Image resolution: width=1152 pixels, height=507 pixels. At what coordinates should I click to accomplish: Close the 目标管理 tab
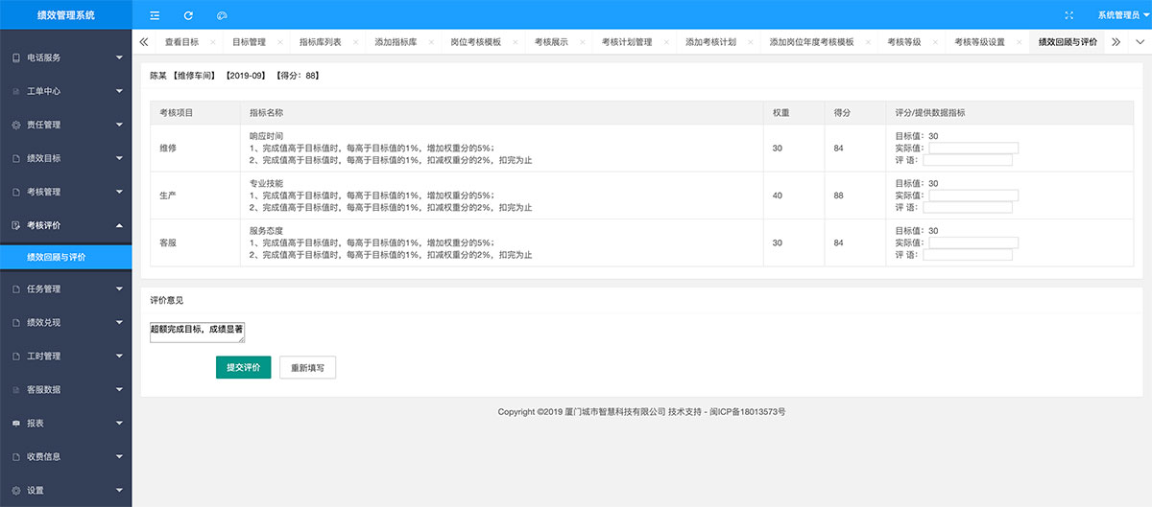tap(278, 42)
